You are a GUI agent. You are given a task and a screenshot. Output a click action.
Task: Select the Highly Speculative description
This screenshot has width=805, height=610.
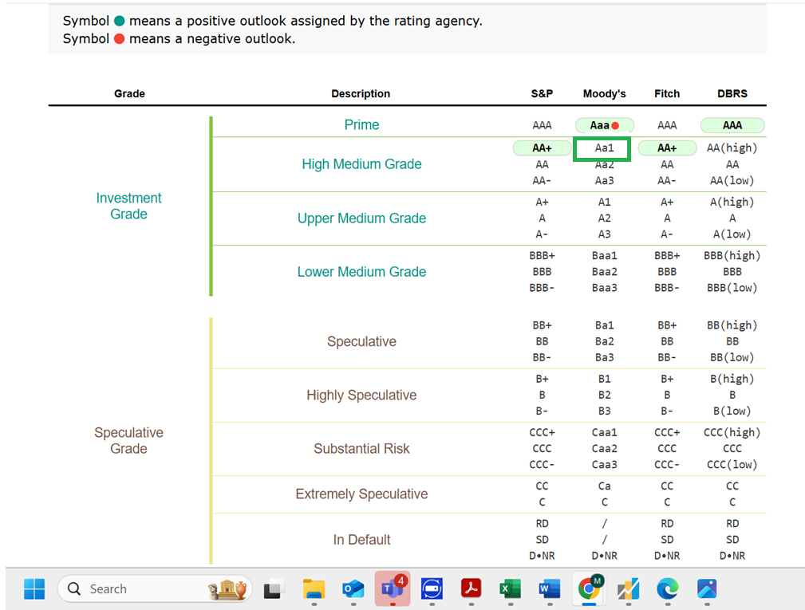pos(361,395)
